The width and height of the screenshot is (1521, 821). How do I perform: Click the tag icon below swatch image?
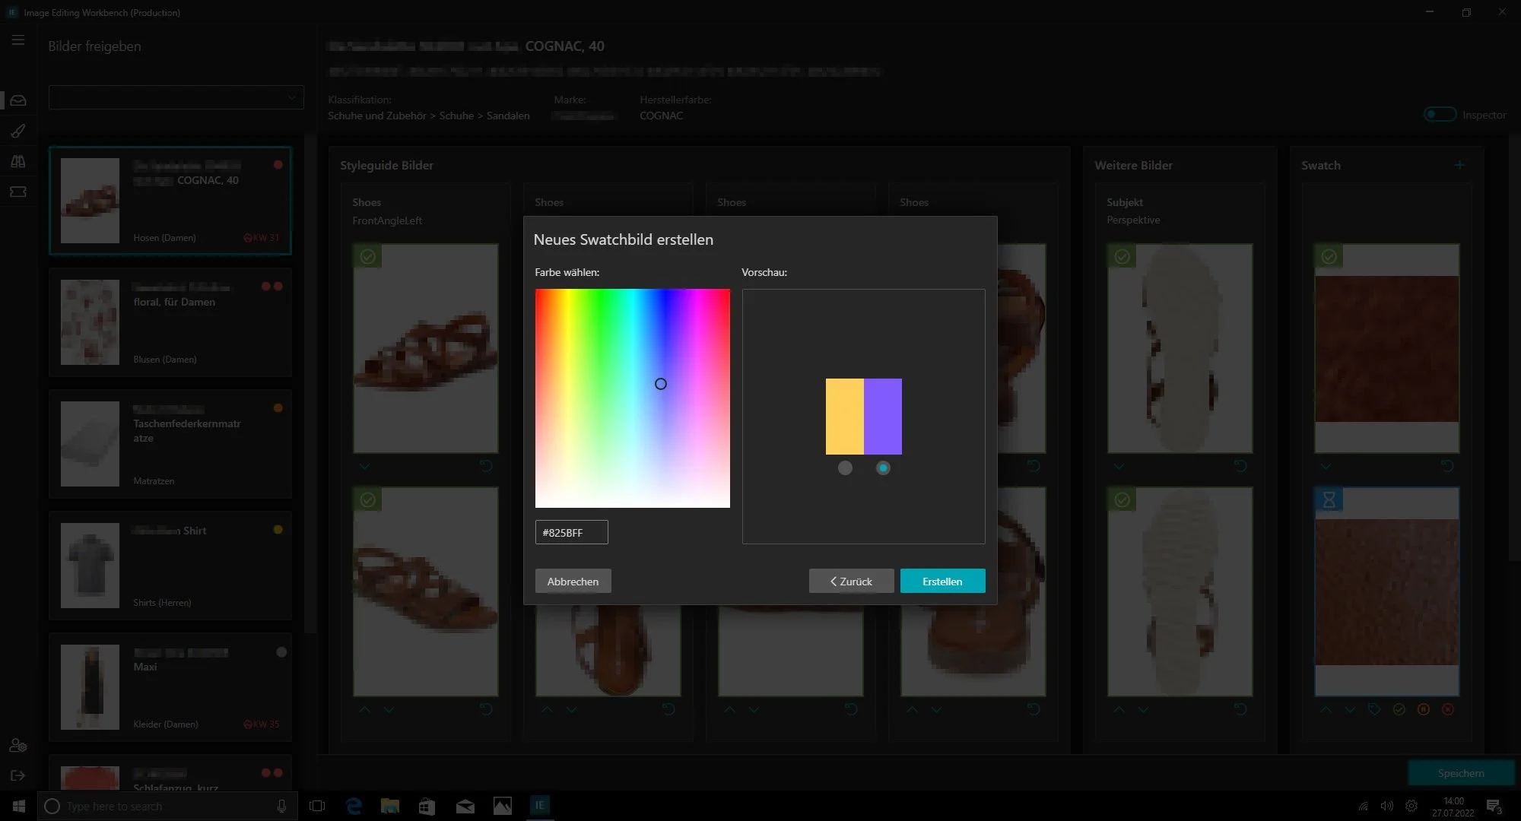pyautogui.click(x=1374, y=709)
